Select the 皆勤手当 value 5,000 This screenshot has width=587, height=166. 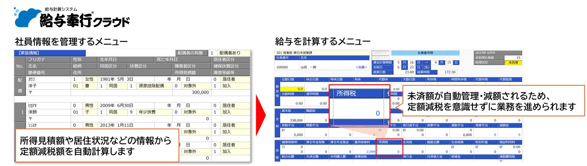[298, 135]
